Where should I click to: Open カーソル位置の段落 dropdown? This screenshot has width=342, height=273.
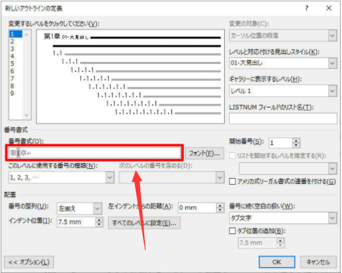pos(332,36)
